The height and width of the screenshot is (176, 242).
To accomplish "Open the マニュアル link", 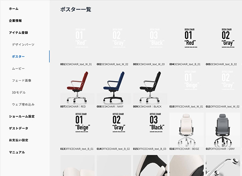I will coord(17,152).
